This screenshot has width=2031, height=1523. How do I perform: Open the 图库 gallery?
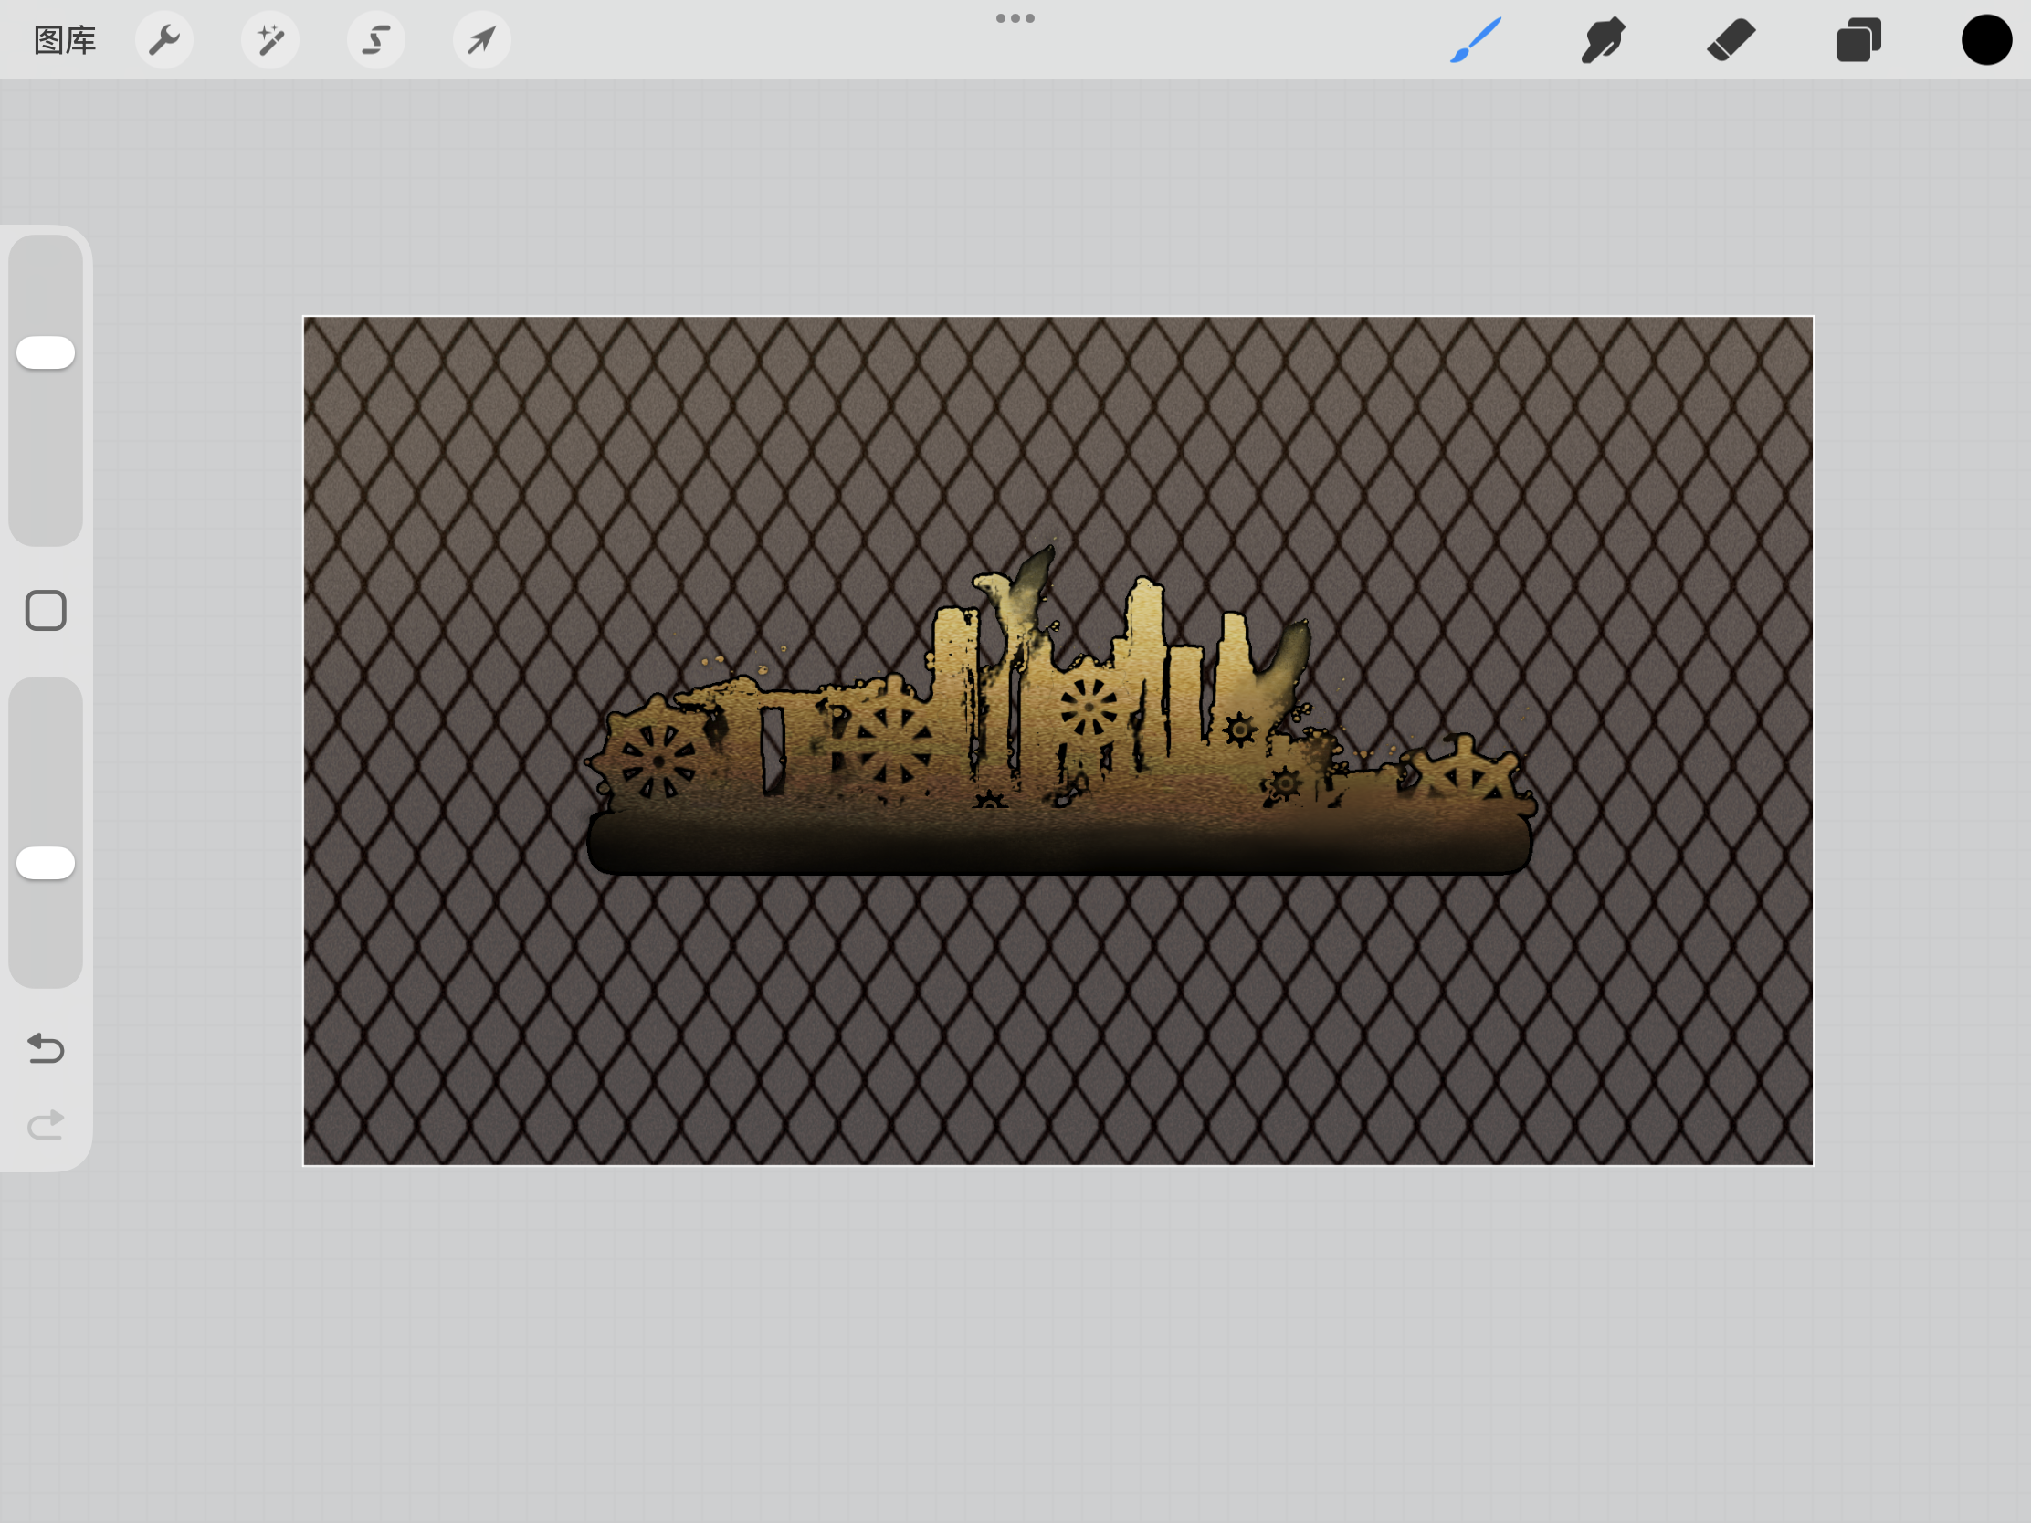pos(64,40)
